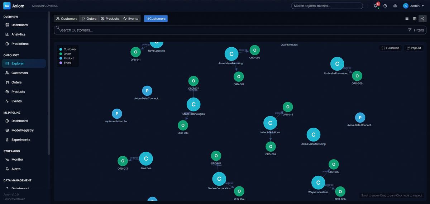Select the ORD-013 order node
Viewport: 430px width, 204px height.
coord(123,161)
